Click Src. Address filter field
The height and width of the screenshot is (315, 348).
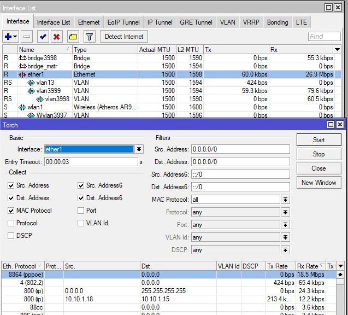pyautogui.click(x=240, y=149)
